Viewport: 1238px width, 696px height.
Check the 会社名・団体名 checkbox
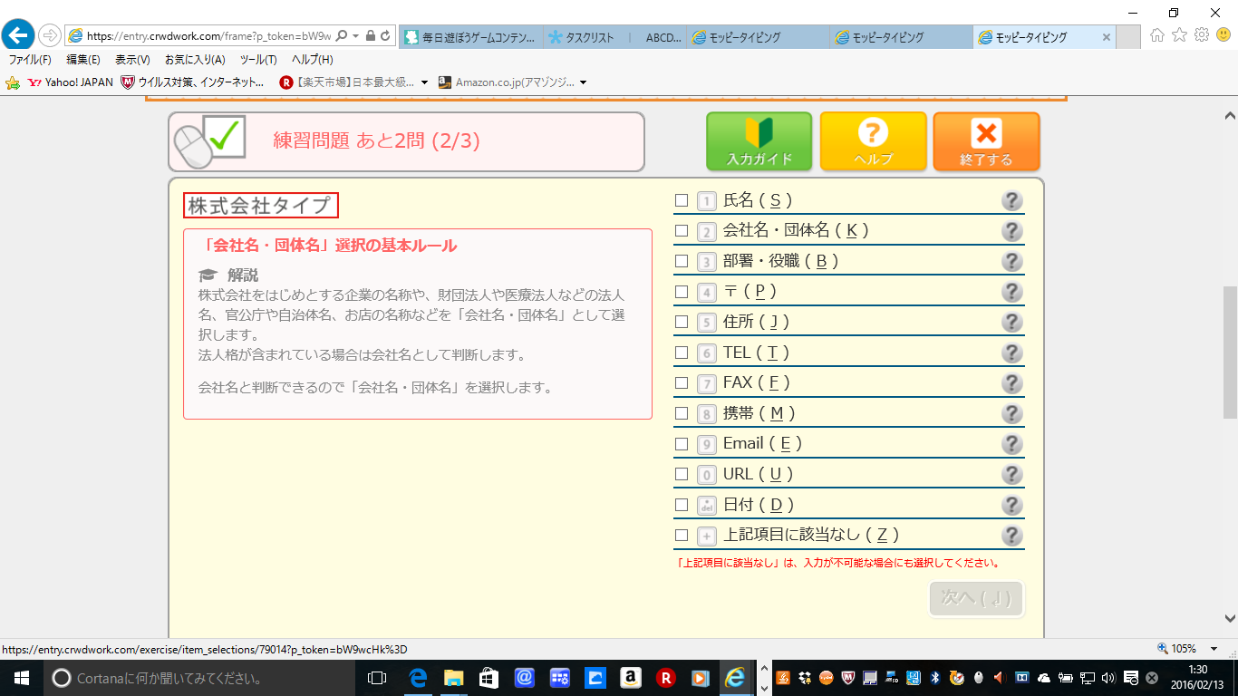tap(682, 231)
